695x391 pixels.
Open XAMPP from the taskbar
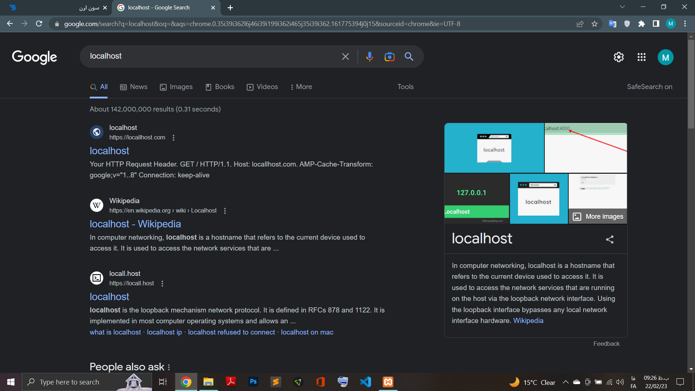[x=388, y=382]
